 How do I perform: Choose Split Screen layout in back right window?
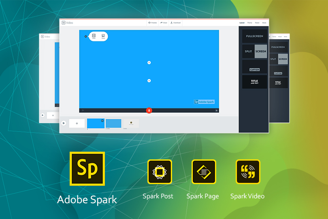click(278, 59)
